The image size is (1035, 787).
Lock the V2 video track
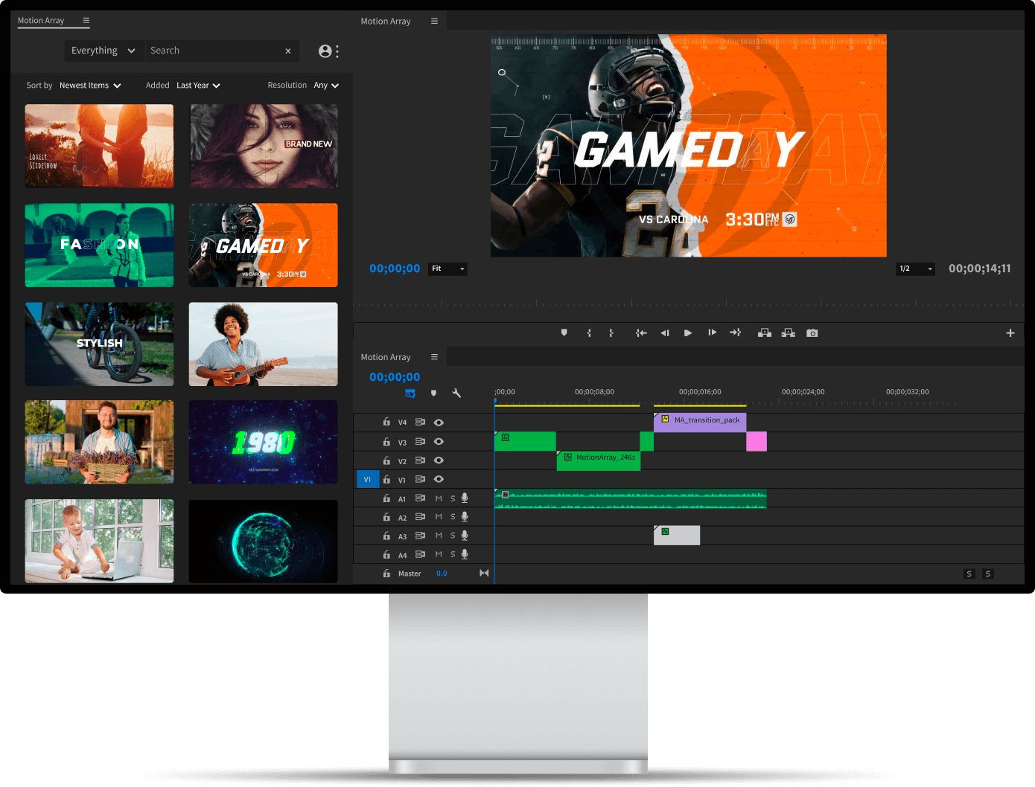coord(386,460)
